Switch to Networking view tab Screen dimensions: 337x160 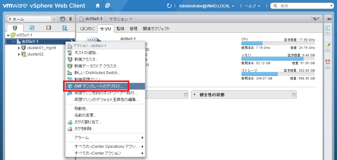pos(65,28)
